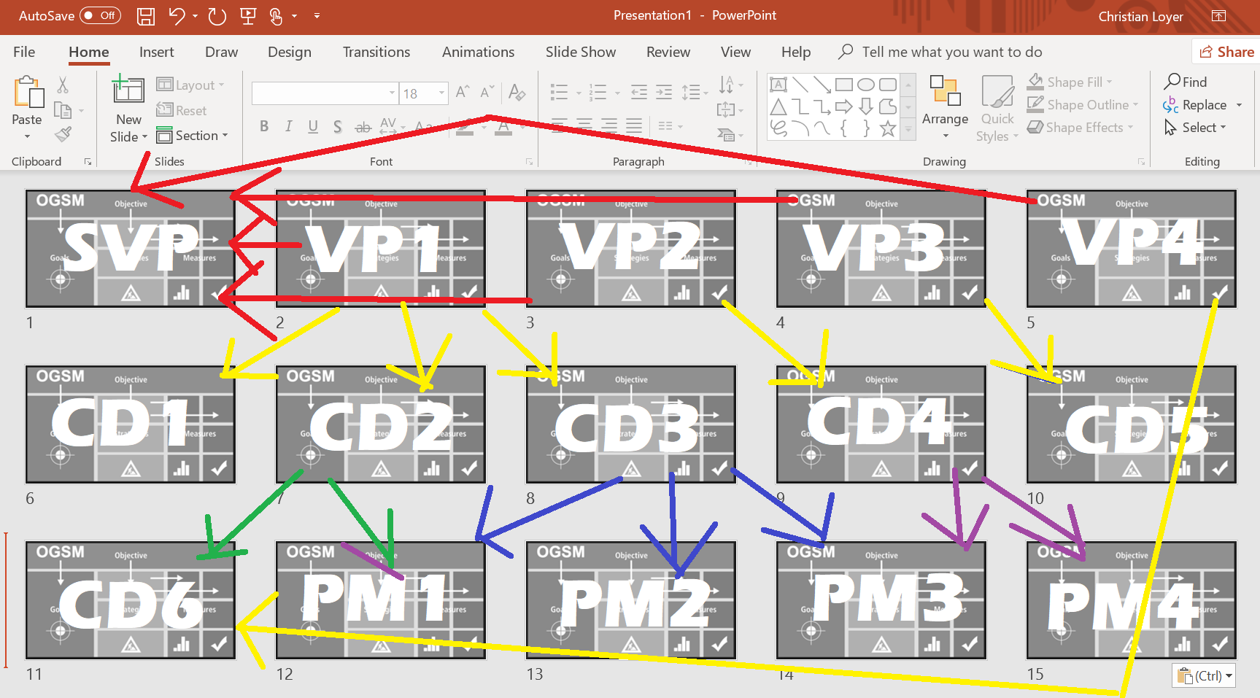This screenshot has width=1260, height=698.
Task: Click Increase List Level icon
Action: 664,92
